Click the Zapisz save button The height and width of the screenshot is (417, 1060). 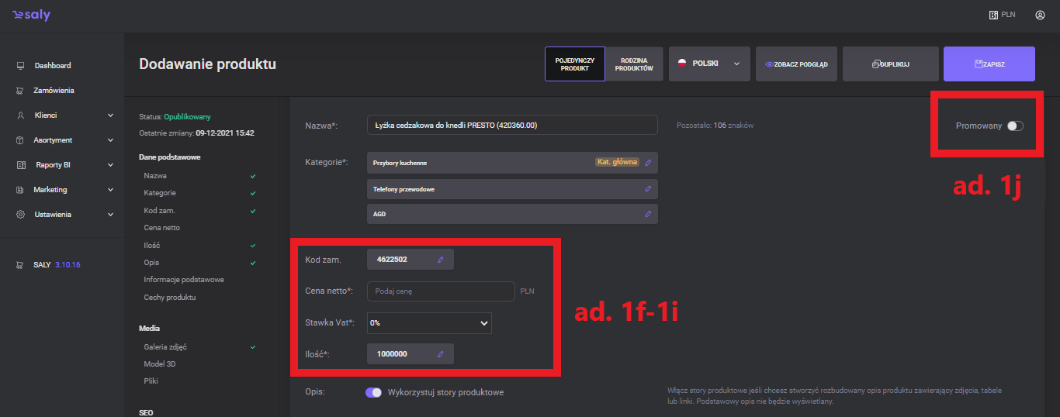pyautogui.click(x=989, y=64)
